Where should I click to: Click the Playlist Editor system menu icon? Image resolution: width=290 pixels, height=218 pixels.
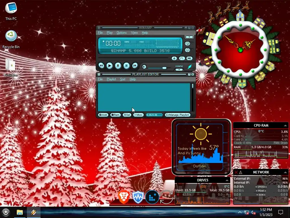[x=99, y=74]
